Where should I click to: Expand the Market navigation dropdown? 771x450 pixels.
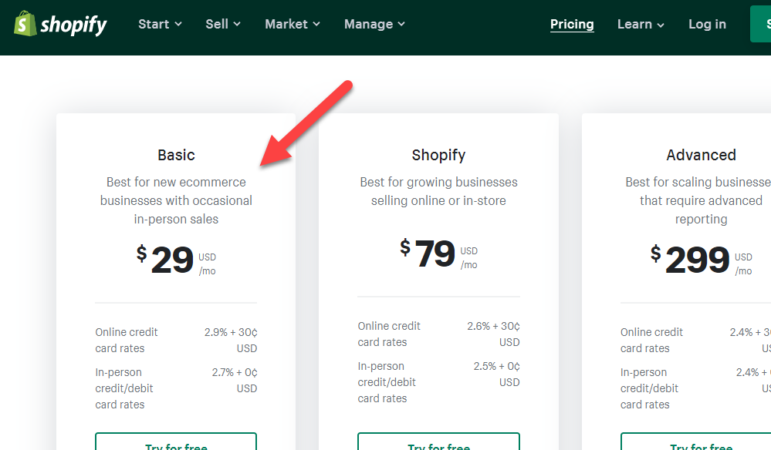coord(292,24)
